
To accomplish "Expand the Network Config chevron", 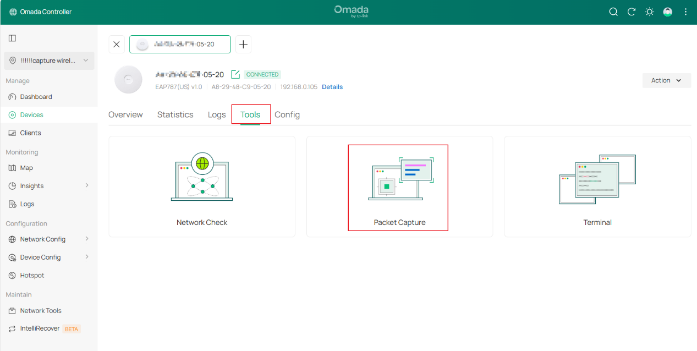I will (x=87, y=239).
